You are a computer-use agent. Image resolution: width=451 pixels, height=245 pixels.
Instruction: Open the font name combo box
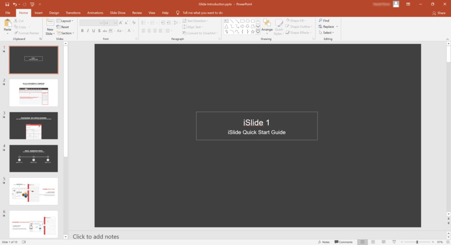point(91,23)
